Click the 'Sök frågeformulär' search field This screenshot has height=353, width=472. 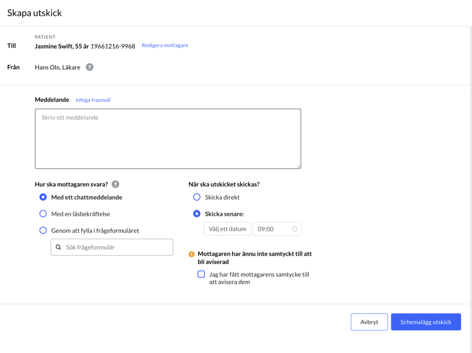[112, 247]
